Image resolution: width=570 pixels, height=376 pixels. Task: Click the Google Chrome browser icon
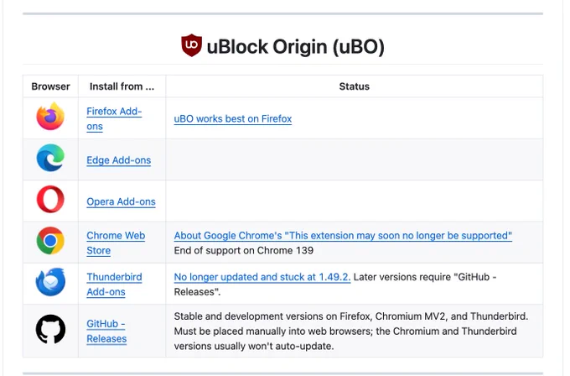(x=50, y=241)
